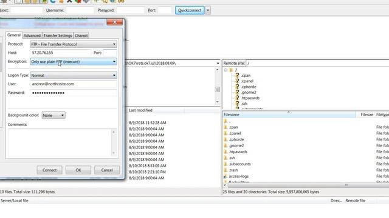Image resolution: width=389 pixels, height=218 pixels.
Task: Select the access-logs entry name in file list
Action: coord(239,176)
